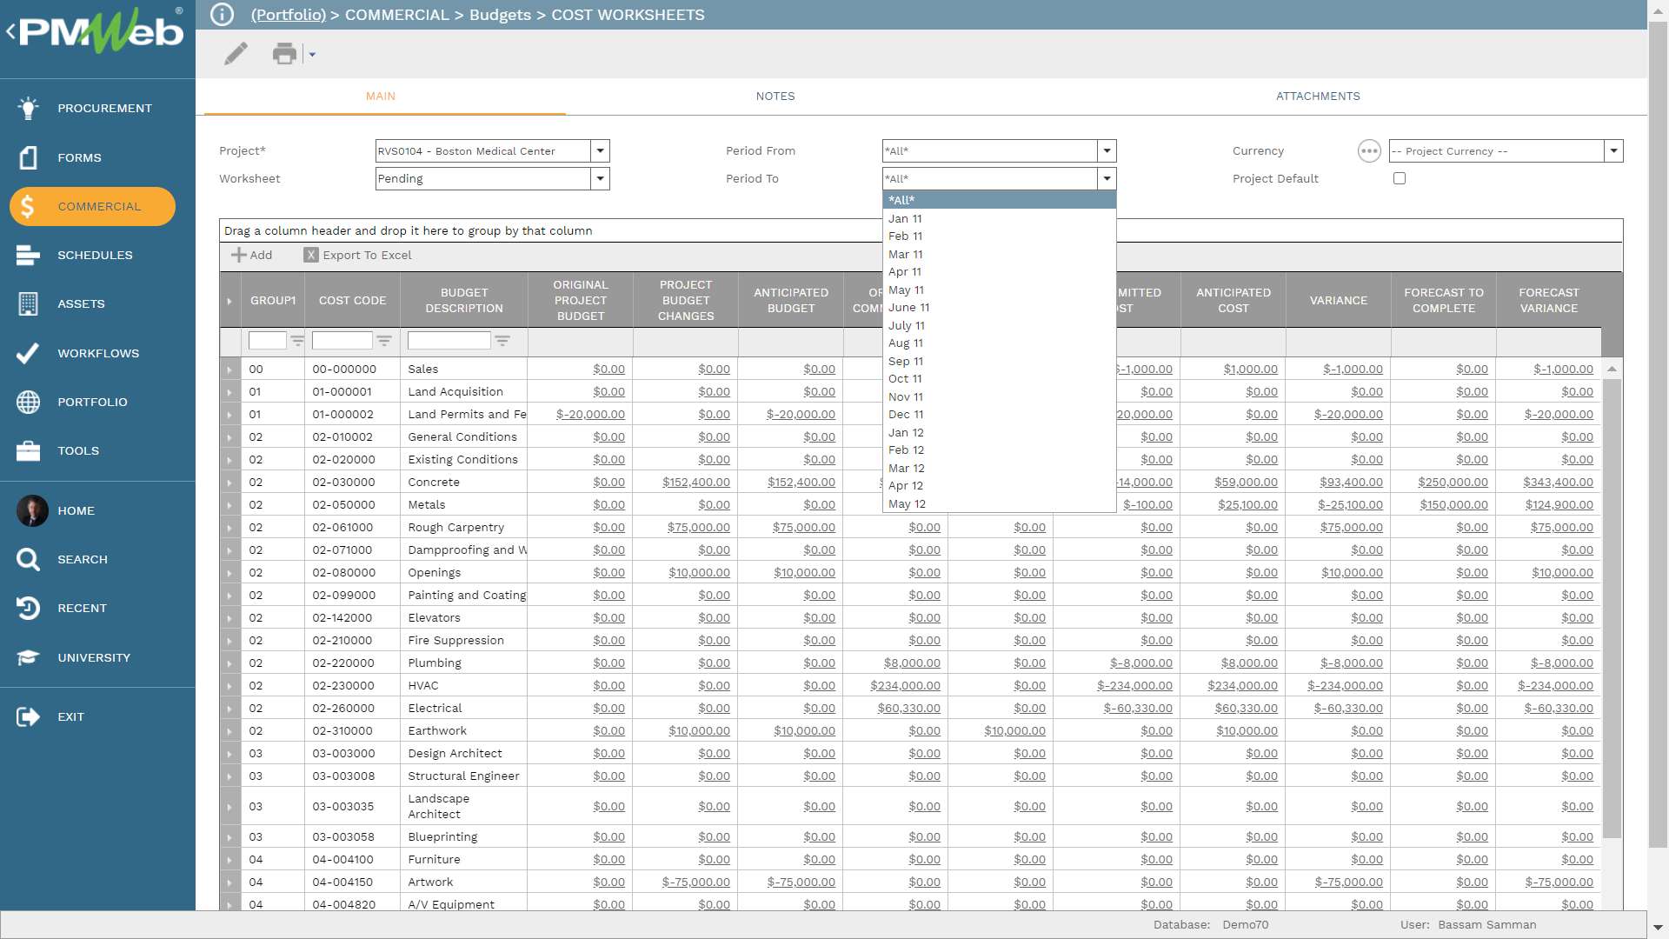
Task: Open the Search magnifier icon
Action: point(28,559)
